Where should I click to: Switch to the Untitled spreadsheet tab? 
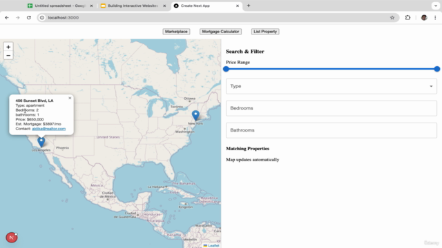pyautogui.click(x=60, y=6)
